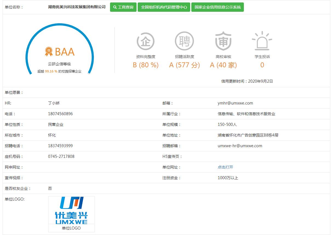Click the BAA credit grade text
Viewport: 332px width, 235px height.
(65, 52)
